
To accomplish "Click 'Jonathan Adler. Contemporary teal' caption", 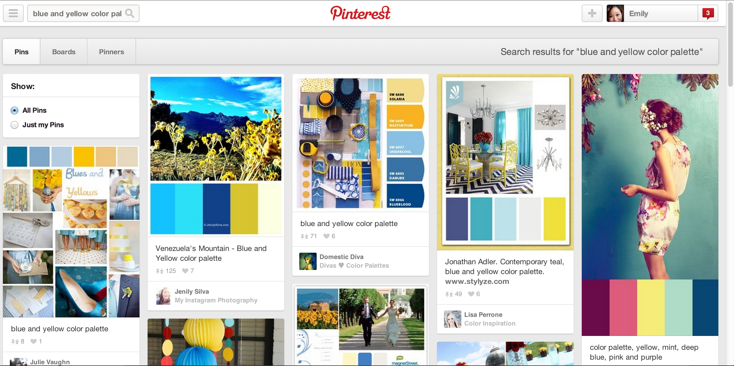I will (x=504, y=271).
